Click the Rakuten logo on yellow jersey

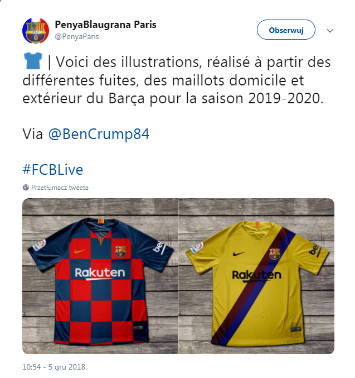256,276
